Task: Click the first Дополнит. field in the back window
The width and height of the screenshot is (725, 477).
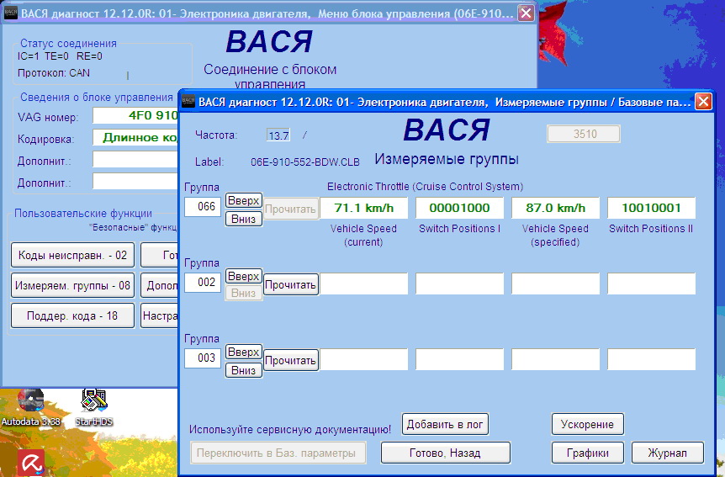Action: click(135, 160)
